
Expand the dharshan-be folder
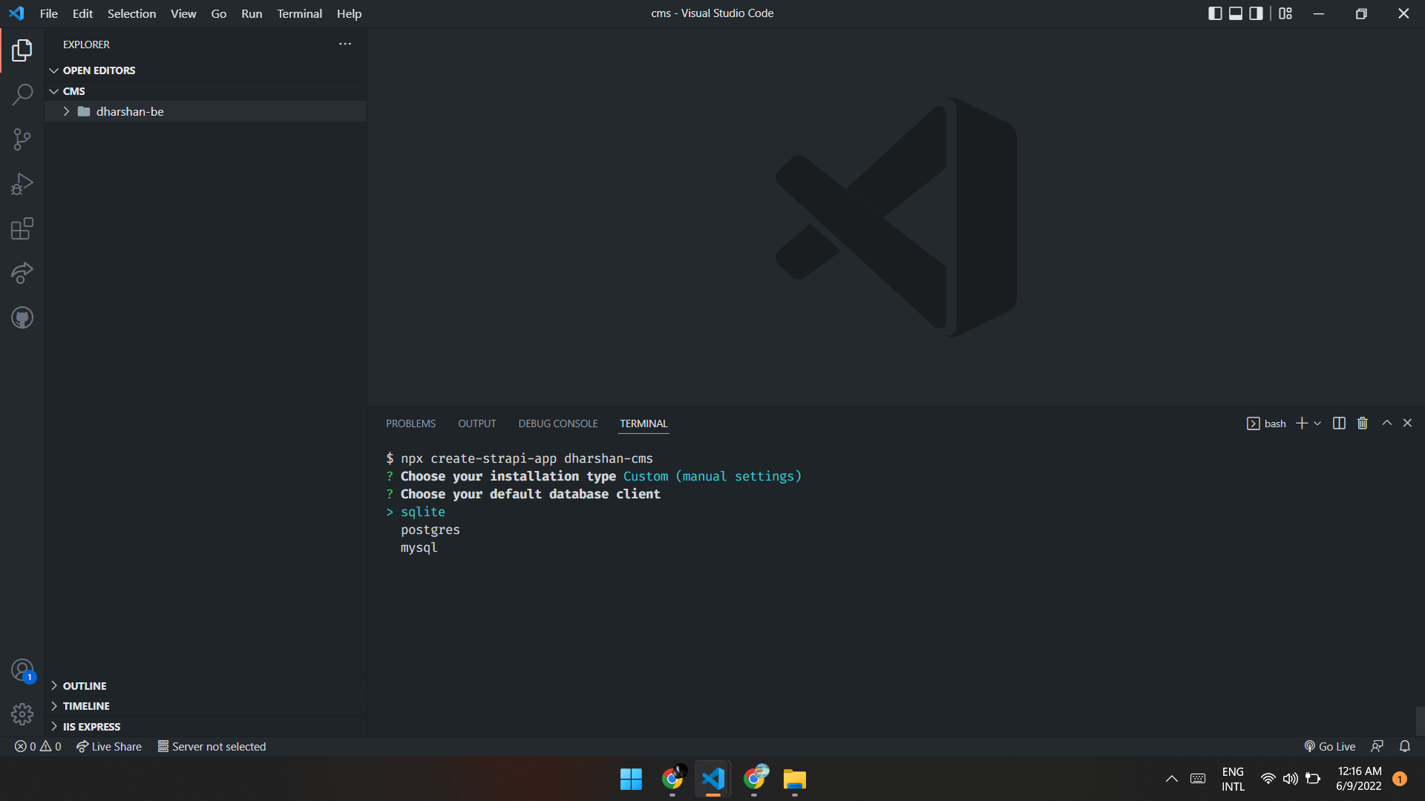pyautogui.click(x=206, y=112)
